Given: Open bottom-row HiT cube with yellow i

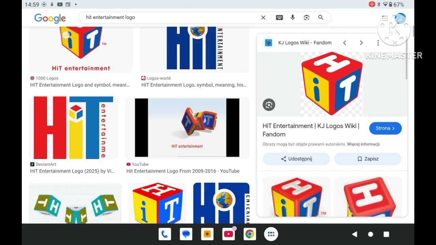Looking at the screenshot, I should pyautogui.click(x=157, y=203).
